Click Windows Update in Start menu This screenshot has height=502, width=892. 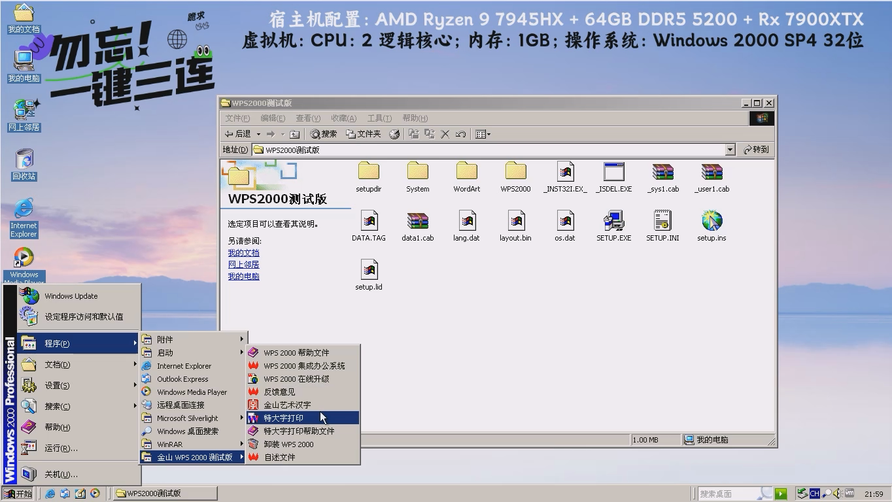click(78, 296)
